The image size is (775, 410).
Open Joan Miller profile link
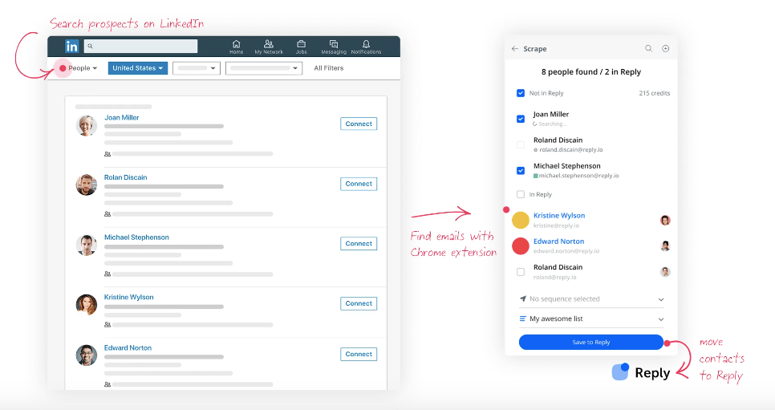coord(122,118)
